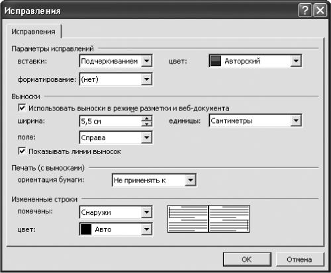The image size is (331, 273).
Task: Close the Исправления dialog window
Action: [x=320, y=11]
